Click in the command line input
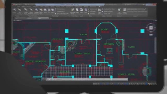The width and height of the screenshot is (167, 94). (x=87, y=79)
